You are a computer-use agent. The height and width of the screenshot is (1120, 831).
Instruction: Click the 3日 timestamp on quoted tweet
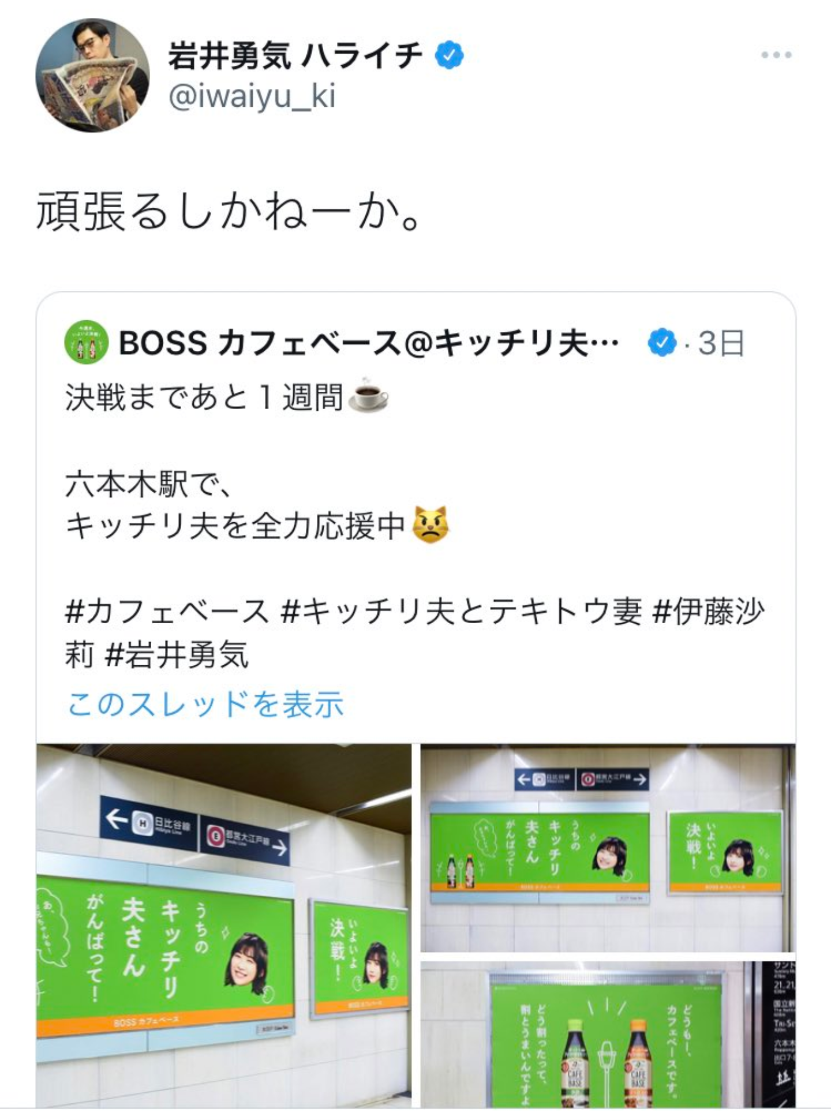pyautogui.click(x=721, y=343)
